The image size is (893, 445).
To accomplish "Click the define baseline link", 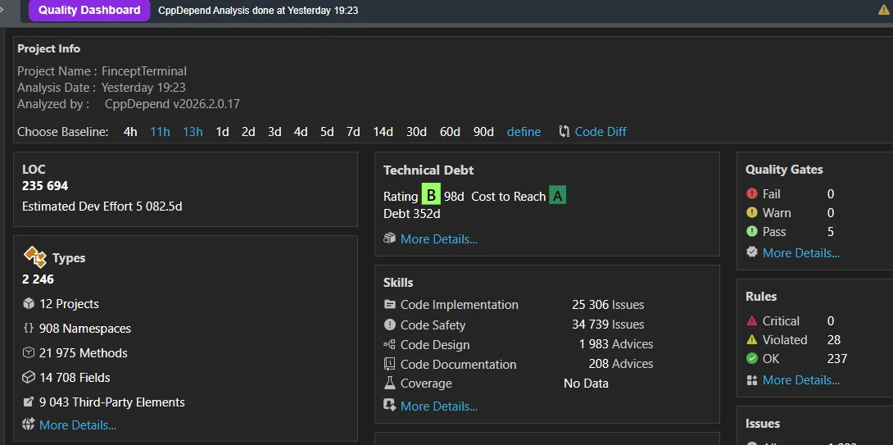I will (x=524, y=132).
